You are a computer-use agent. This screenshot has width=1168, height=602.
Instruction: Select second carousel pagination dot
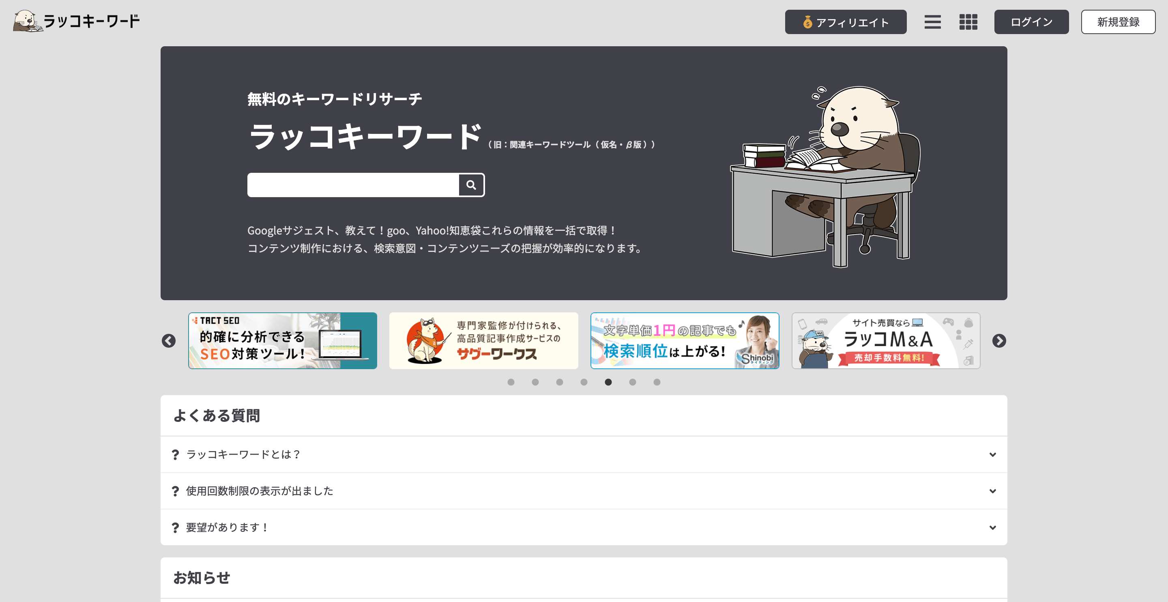pos(535,382)
